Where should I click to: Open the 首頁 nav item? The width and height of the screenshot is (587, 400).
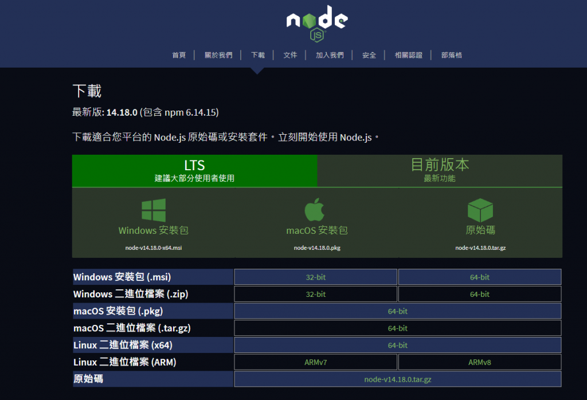[179, 55]
